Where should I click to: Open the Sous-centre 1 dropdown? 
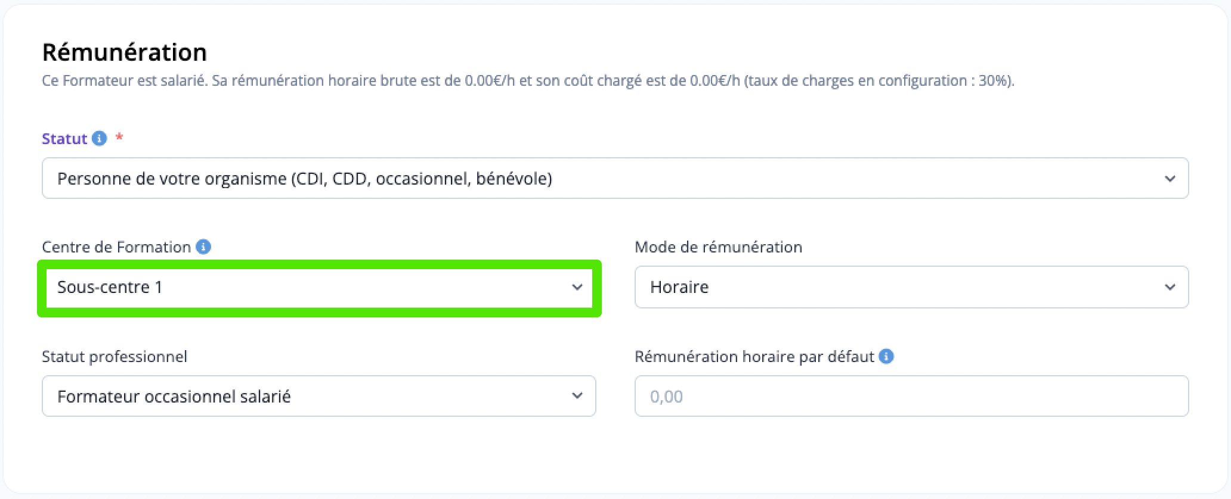(x=319, y=288)
